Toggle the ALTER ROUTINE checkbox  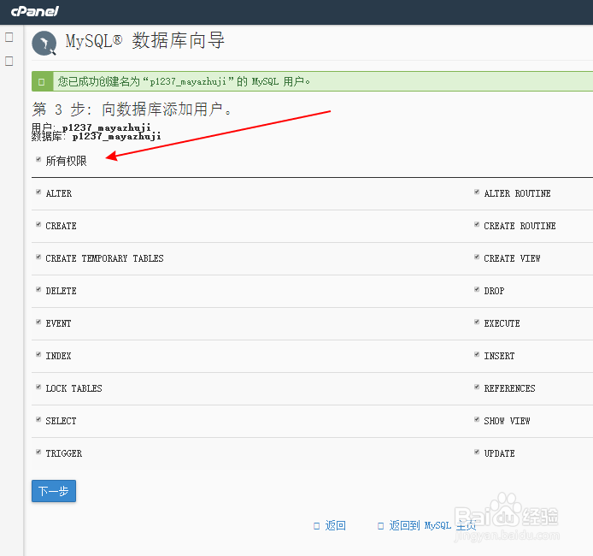[477, 192]
